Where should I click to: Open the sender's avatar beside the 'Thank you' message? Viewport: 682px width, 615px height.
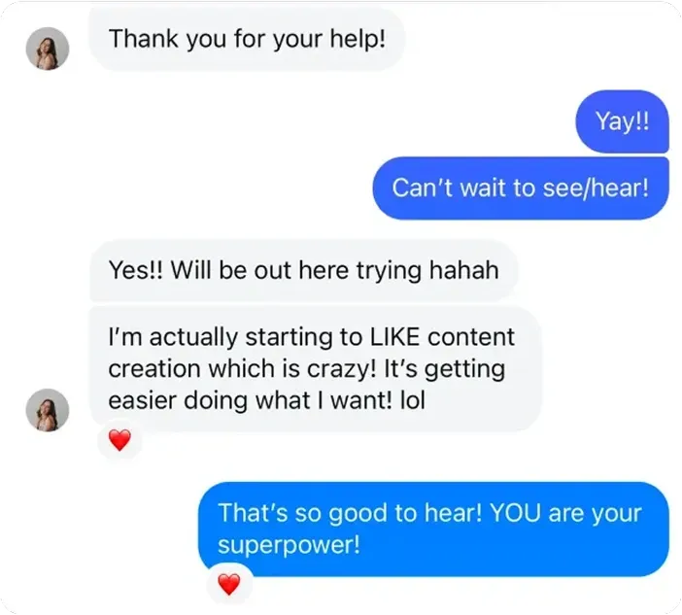[x=48, y=49]
